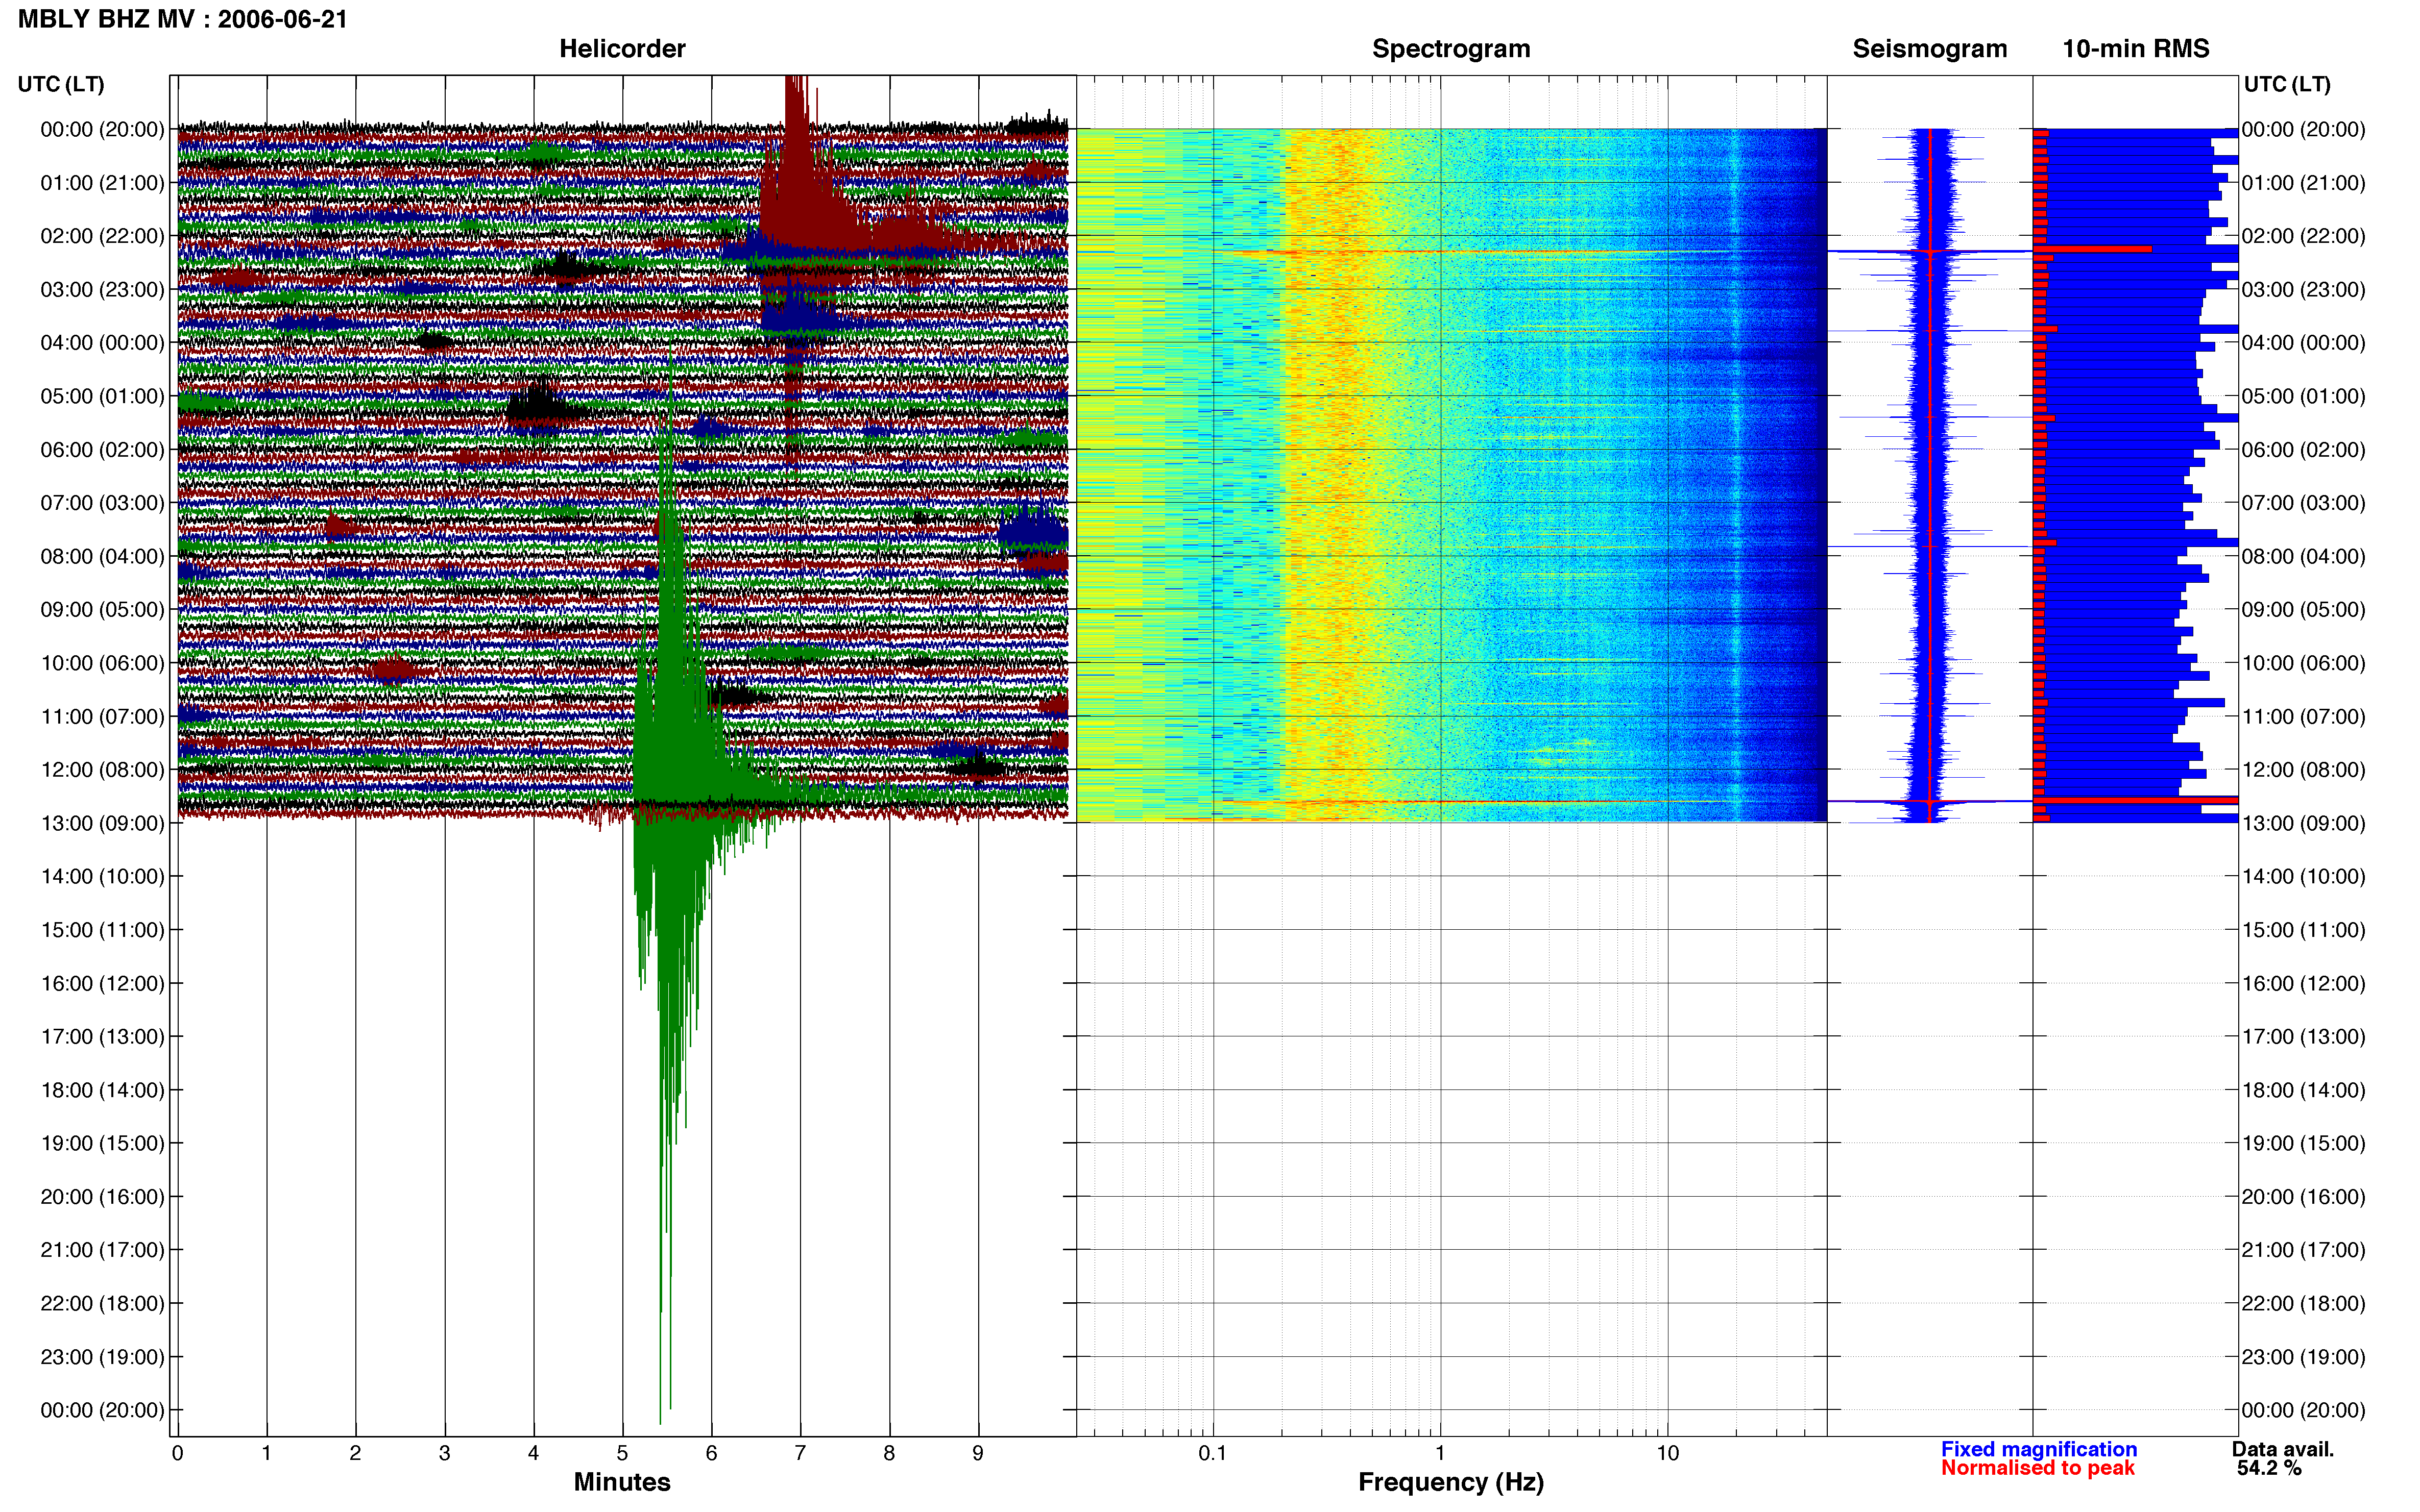2420x1512 pixels.
Task: Click left time label '02:00 (22:00)'
Action: [102, 236]
